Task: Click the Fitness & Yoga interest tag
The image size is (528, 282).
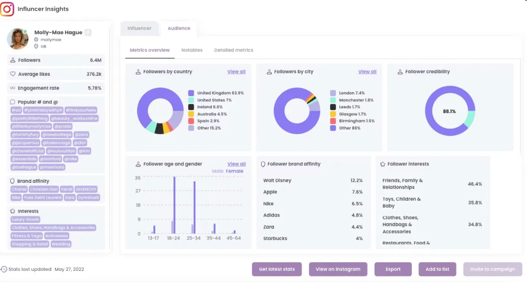Action: [x=27, y=236]
